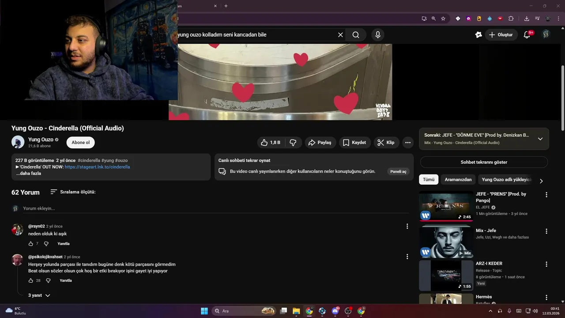Open options menu for @psikolojikvahset comment
The height and width of the screenshot is (318, 565).
(x=407, y=257)
